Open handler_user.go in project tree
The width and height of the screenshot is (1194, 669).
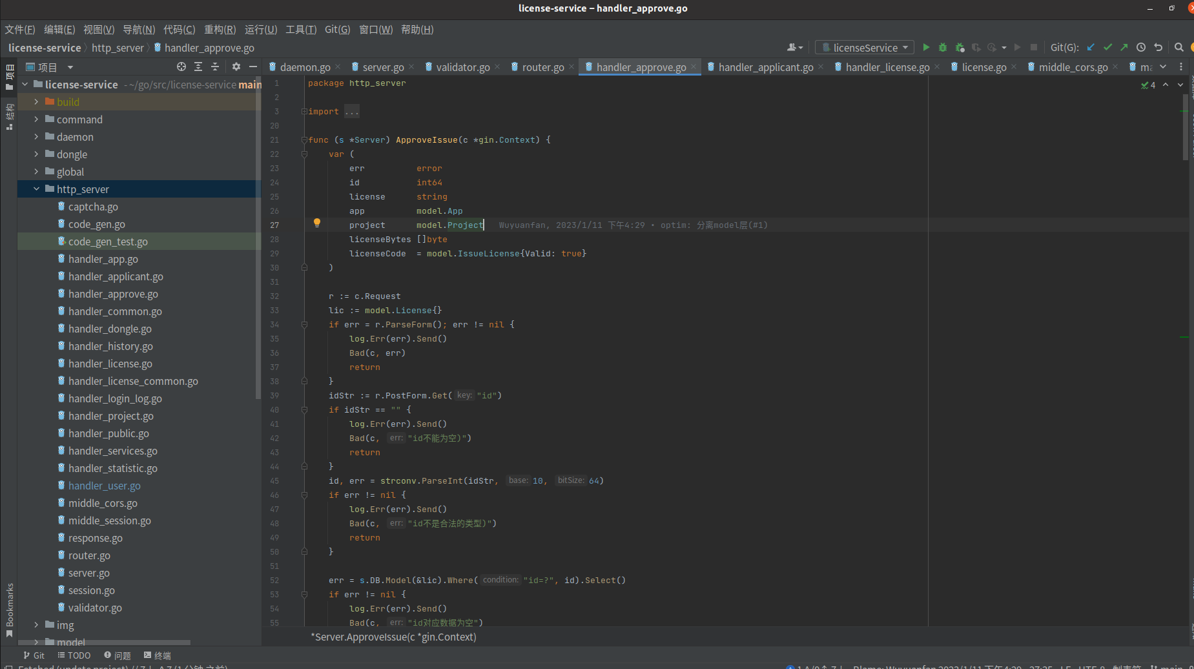pos(104,486)
